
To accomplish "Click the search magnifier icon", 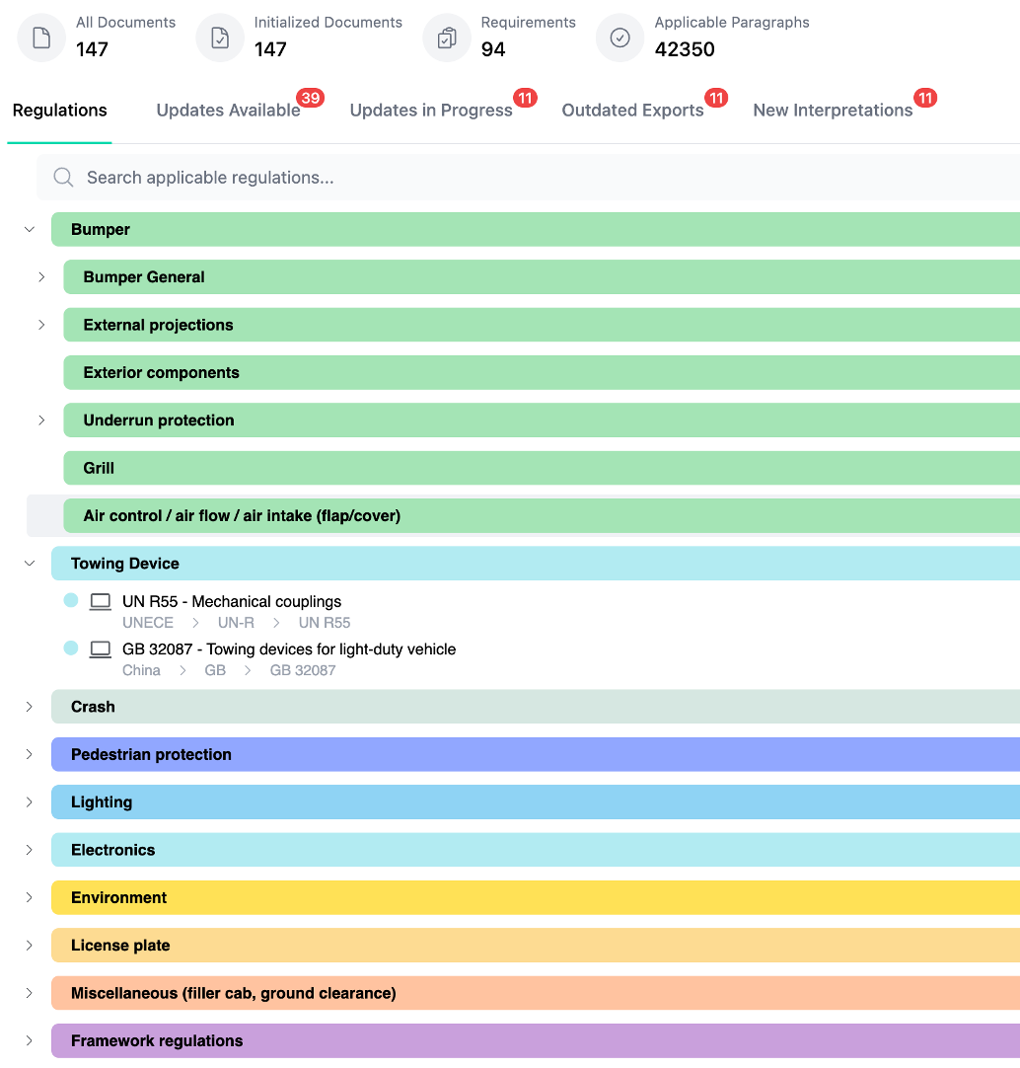I will (x=64, y=178).
